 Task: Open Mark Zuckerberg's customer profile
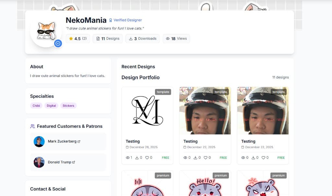coord(62,141)
